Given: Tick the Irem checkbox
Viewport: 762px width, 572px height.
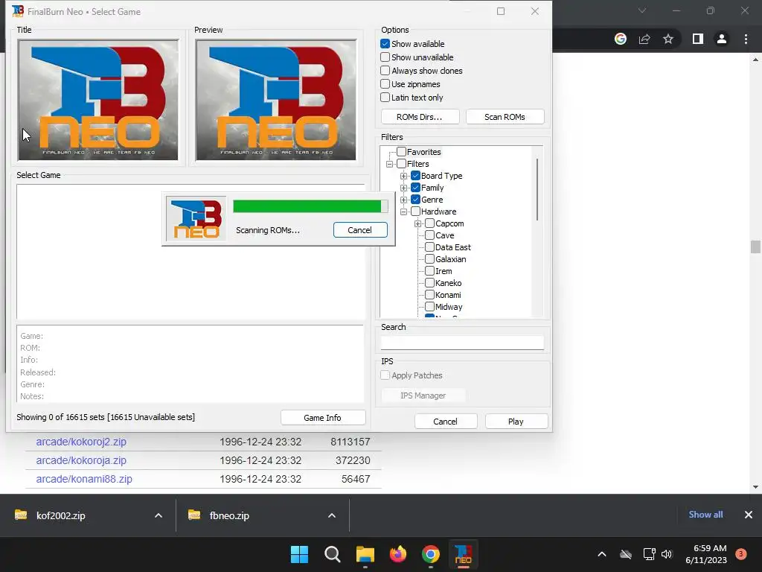Looking at the screenshot, I should (x=429, y=271).
